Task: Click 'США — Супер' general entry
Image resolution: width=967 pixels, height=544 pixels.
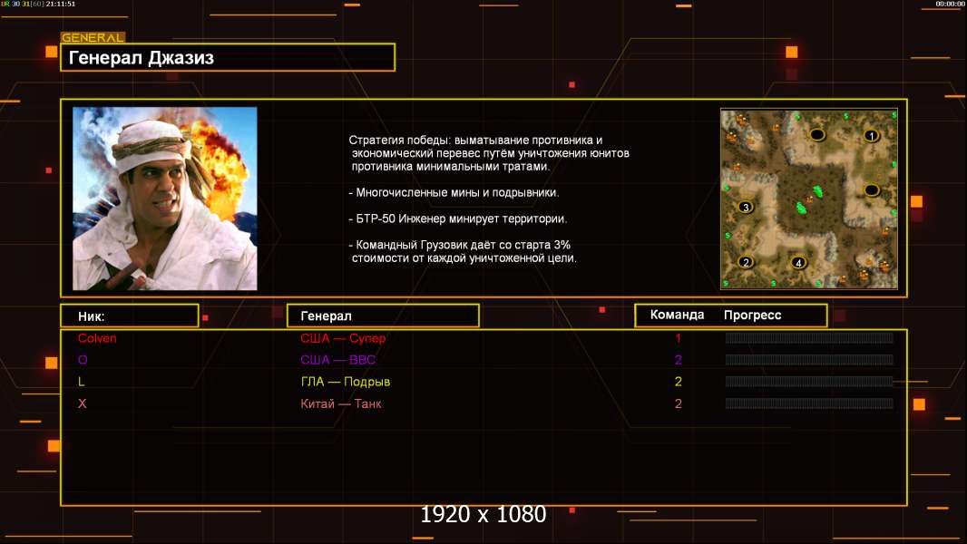Action: pos(343,338)
